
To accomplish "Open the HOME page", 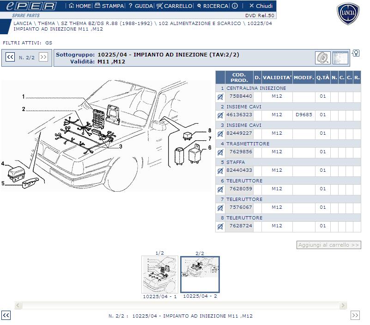I will click(80, 6).
